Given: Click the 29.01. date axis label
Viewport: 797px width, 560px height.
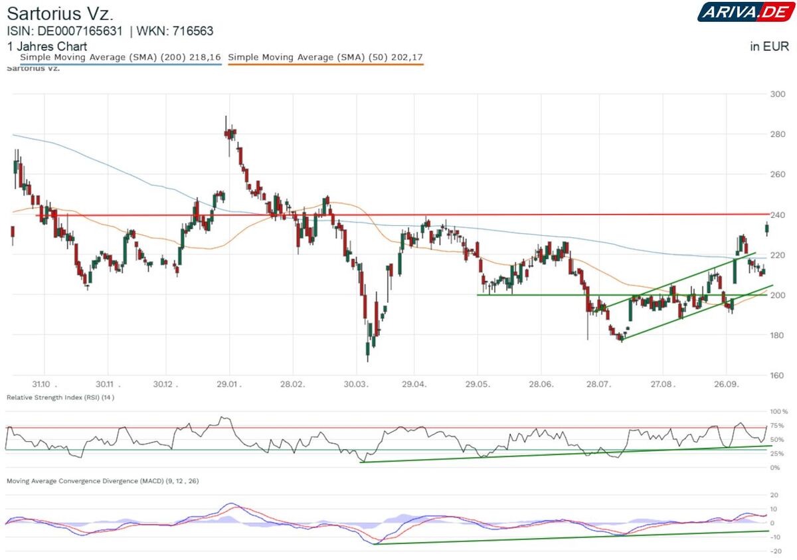Looking at the screenshot, I should 228,385.
